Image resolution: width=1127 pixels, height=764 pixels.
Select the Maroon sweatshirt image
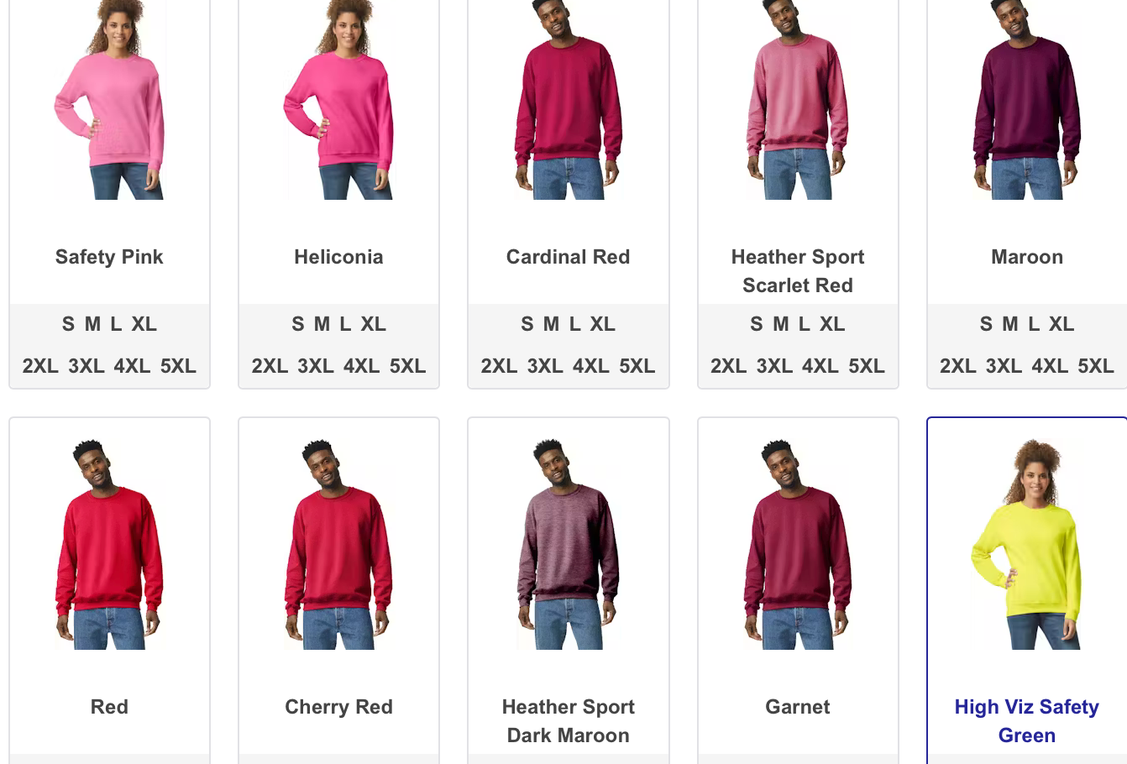[1027, 100]
